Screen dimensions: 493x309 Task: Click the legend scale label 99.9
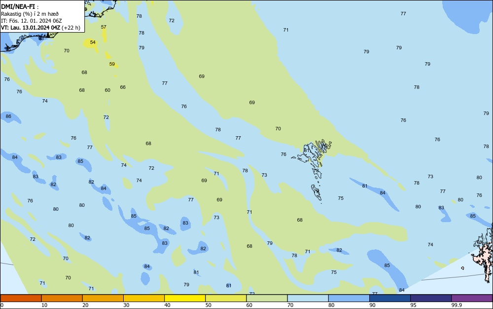[x=457, y=305]
